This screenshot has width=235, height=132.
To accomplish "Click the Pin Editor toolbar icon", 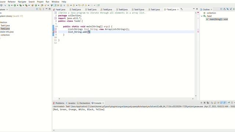I will (x=98, y=5).
